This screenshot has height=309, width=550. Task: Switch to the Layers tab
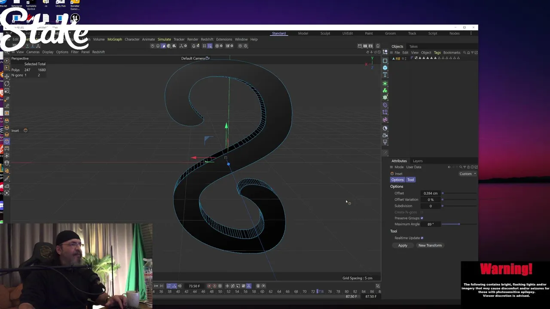[418, 161]
